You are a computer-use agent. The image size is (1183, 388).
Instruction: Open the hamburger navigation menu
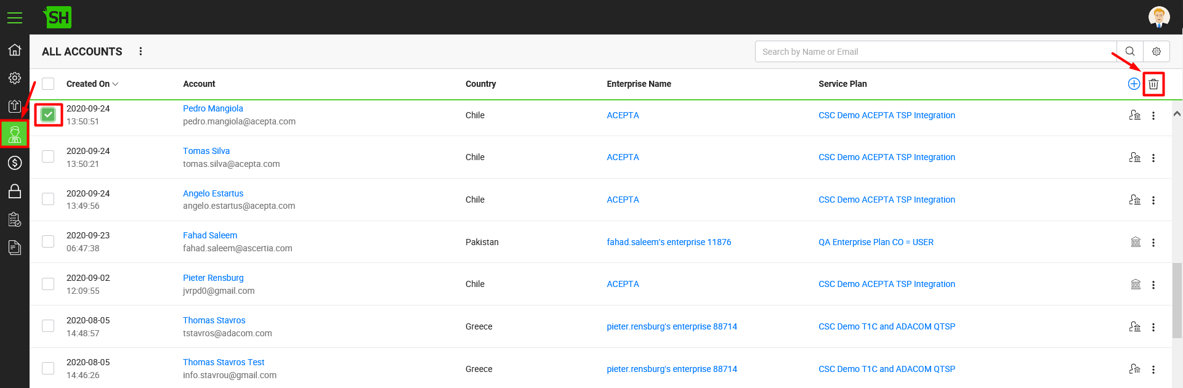[15, 18]
